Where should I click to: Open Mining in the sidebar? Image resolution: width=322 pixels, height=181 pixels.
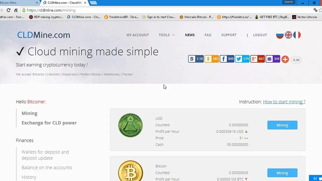29,113
